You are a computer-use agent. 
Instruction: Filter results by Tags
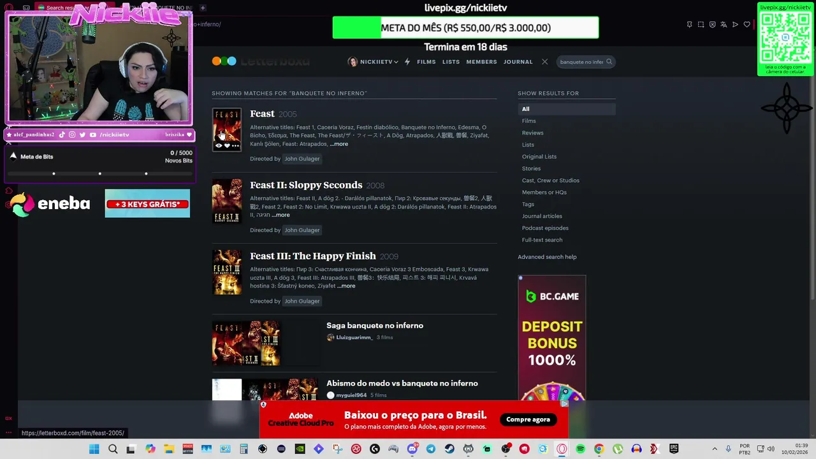tap(528, 204)
